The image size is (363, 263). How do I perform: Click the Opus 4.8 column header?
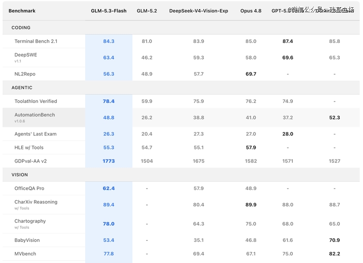click(251, 11)
